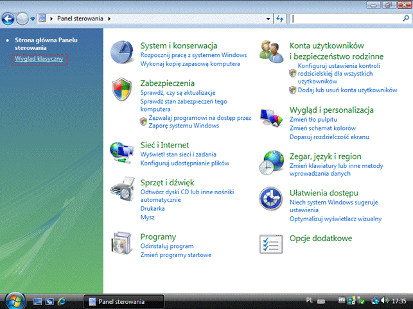413x309 pixels.
Task: Click Zmień programy startowe link
Action: [x=176, y=255]
